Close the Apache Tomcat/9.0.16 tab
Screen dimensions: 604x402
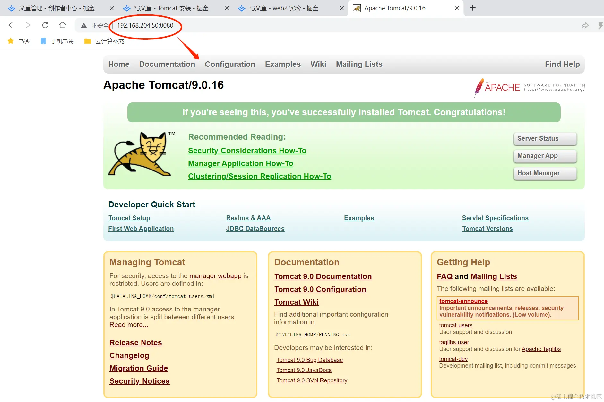tap(457, 8)
